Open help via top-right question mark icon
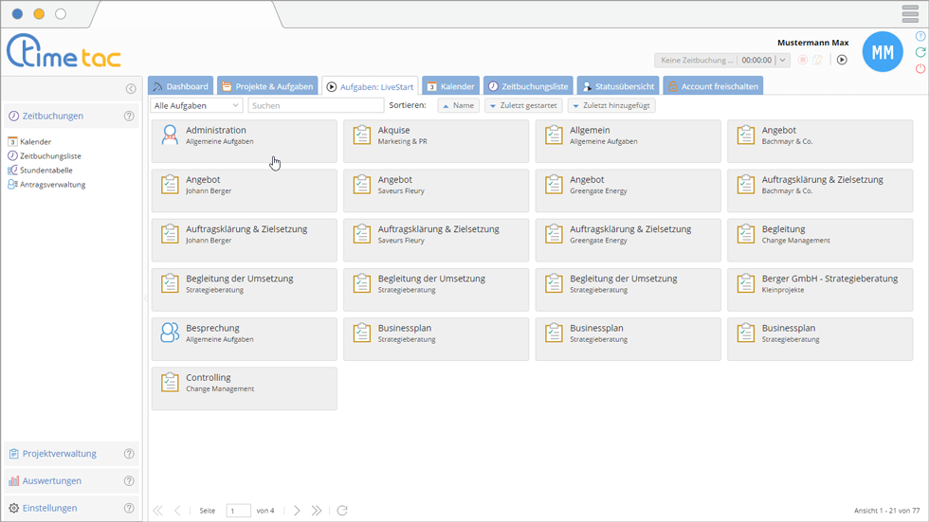This screenshot has width=929, height=522. click(x=920, y=36)
